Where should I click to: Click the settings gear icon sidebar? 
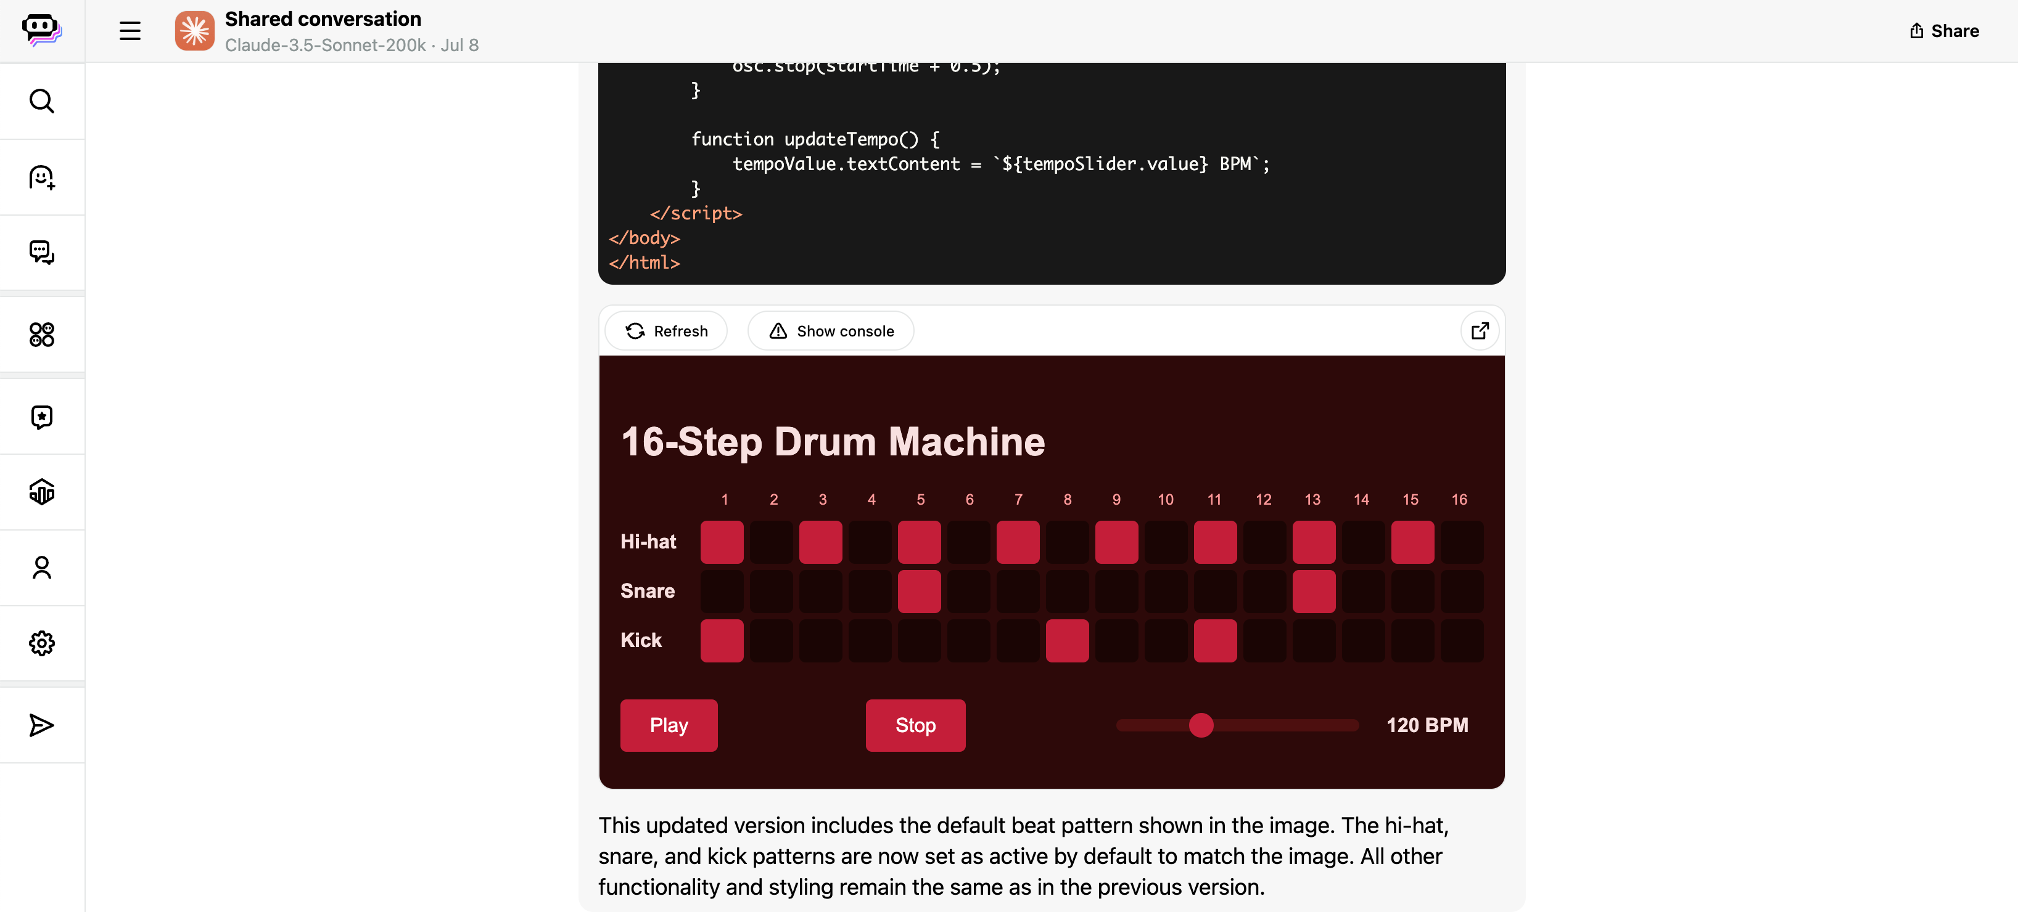point(41,642)
